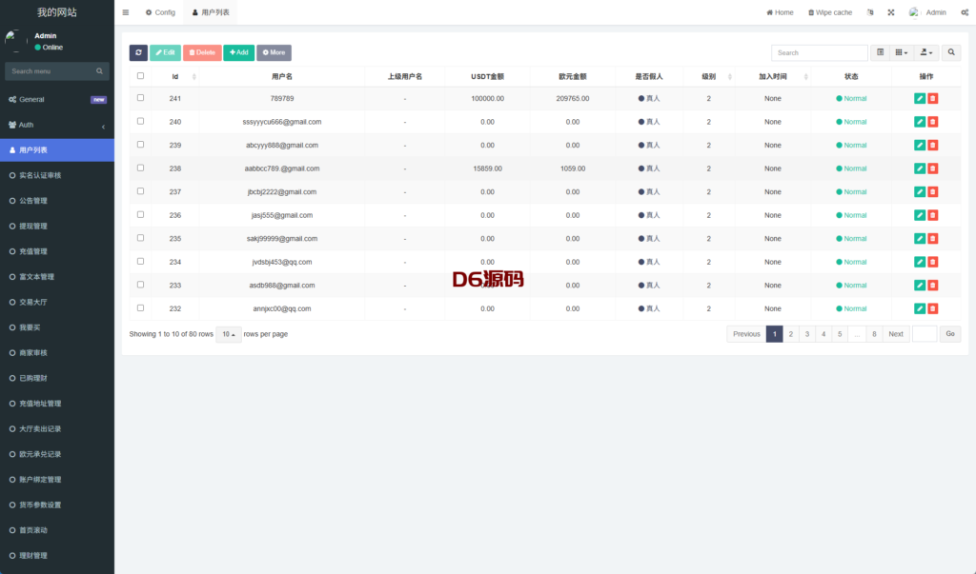The width and height of the screenshot is (976, 574).
Task: Expand the rows per page dropdown
Action: [x=229, y=334]
